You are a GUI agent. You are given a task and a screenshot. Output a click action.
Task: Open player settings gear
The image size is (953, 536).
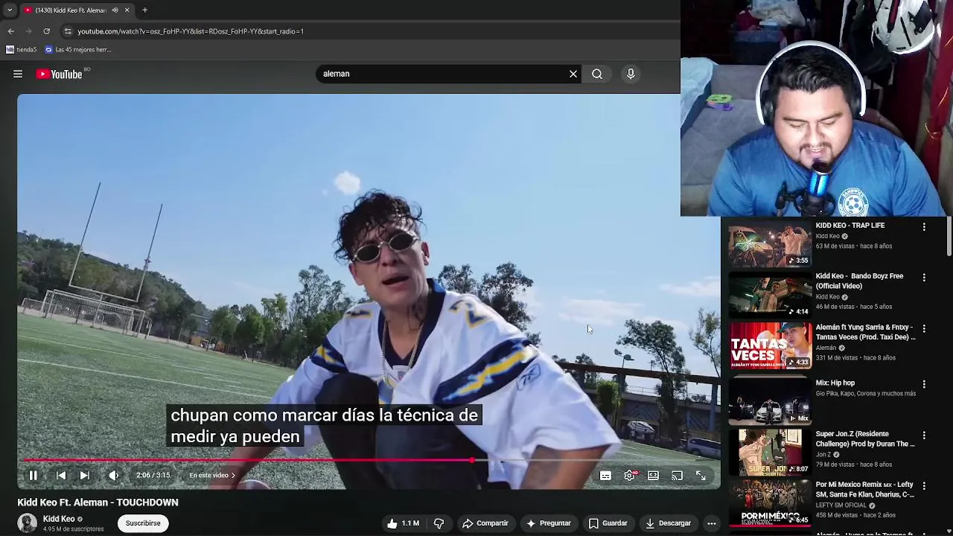(630, 475)
